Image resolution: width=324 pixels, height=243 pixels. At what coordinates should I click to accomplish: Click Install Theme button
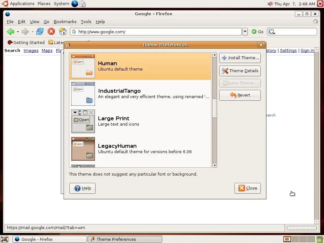[240, 58]
